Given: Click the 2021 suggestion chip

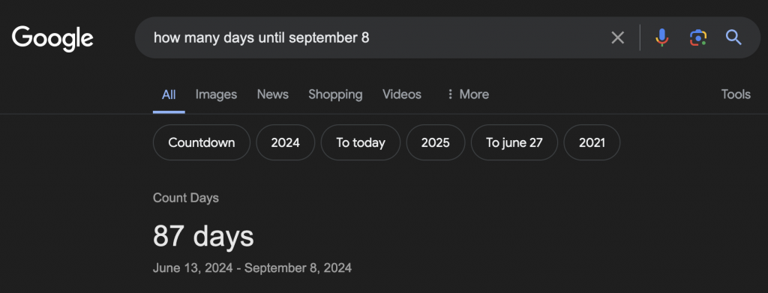Looking at the screenshot, I should coord(592,142).
